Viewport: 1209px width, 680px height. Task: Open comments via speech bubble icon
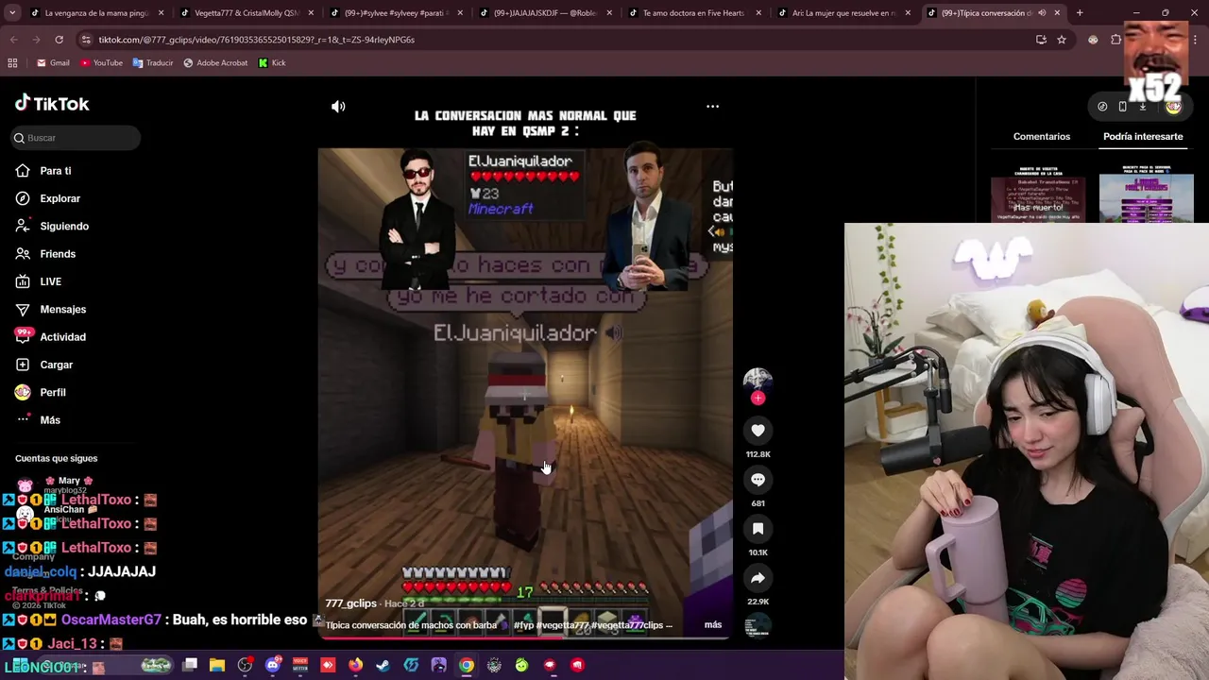pos(758,480)
